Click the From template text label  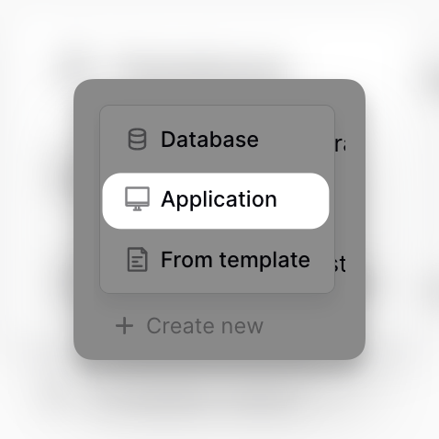point(235,260)
